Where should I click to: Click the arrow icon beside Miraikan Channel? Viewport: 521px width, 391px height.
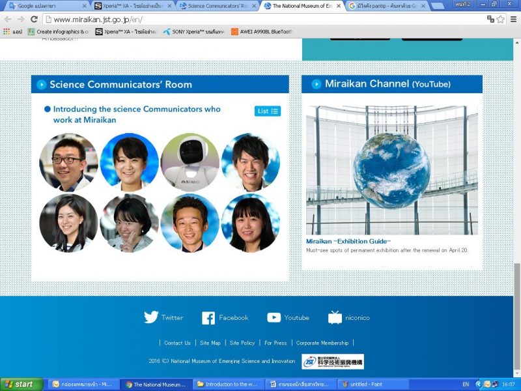click(x=317, y=84)
